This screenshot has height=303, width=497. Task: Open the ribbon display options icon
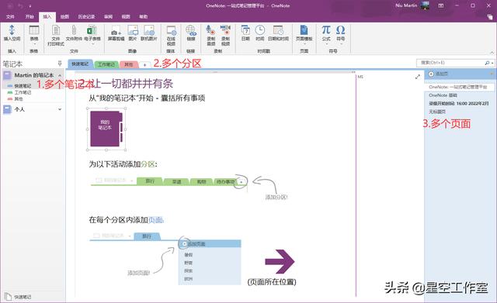coord(441,5)
